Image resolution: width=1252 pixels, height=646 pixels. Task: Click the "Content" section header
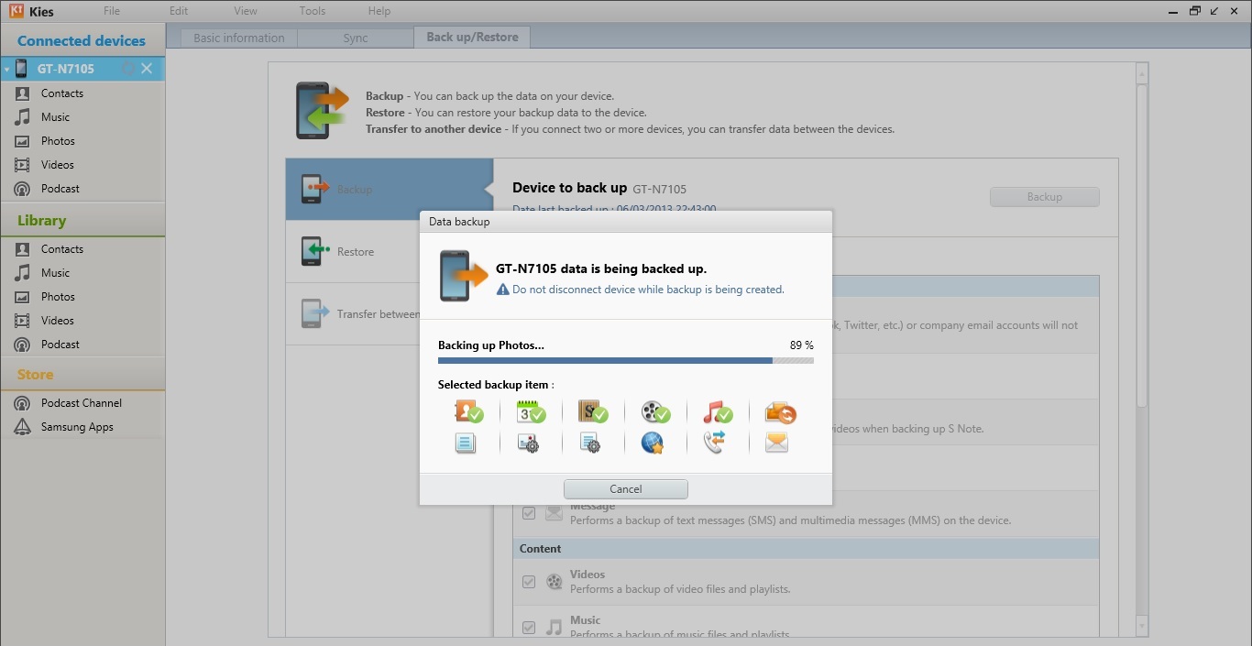[541, 549]
